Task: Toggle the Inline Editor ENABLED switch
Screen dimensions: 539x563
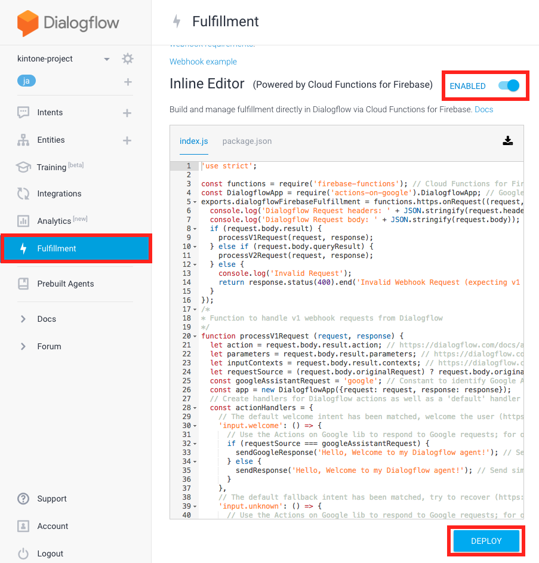Action: 509,85
